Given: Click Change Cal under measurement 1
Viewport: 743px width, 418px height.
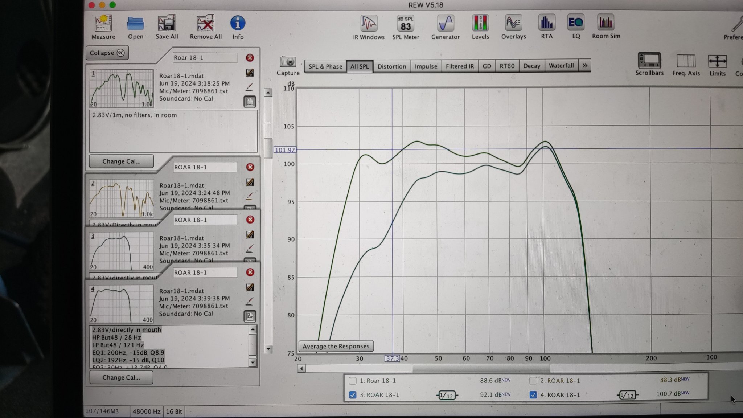Looking at the screenshot, I should point(121,161).
